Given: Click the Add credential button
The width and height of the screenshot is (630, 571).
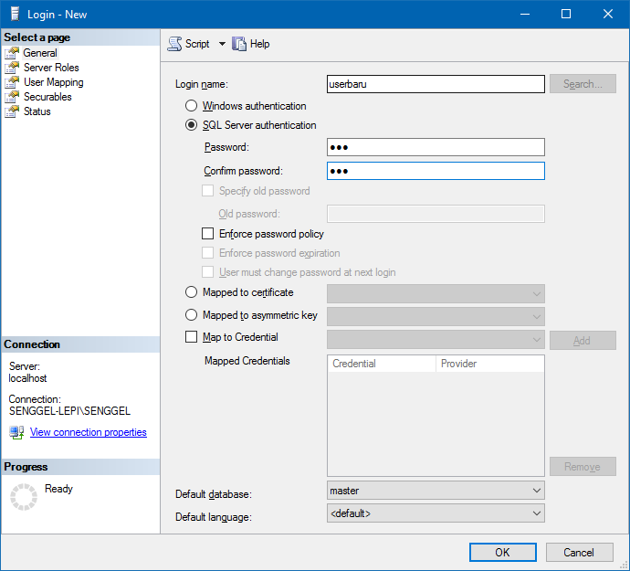Looking at the screenshot, I should [x=583, y=340].
